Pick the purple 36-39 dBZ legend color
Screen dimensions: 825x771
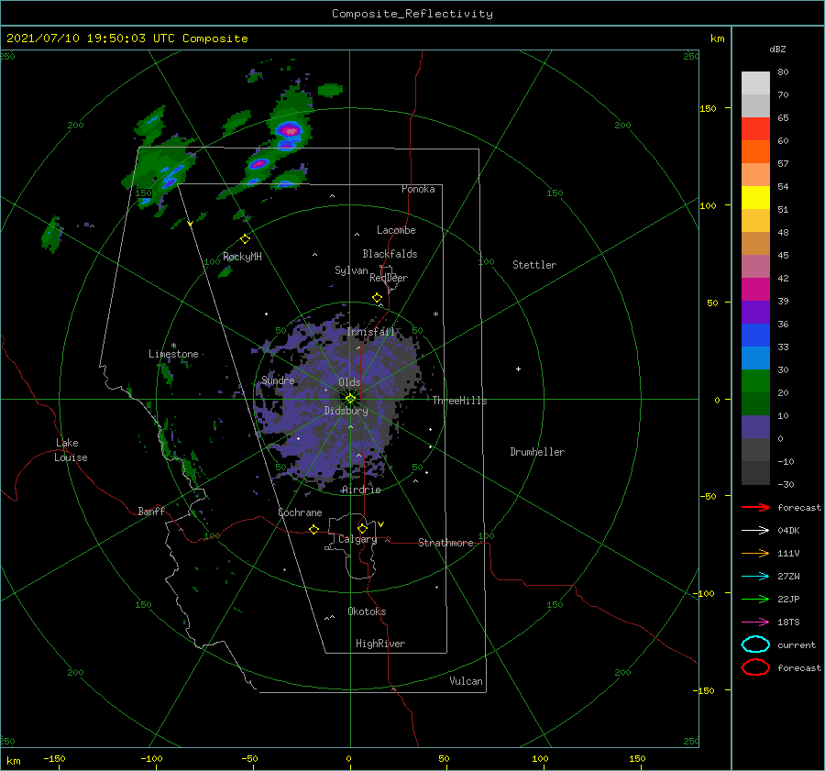[755, 313]
